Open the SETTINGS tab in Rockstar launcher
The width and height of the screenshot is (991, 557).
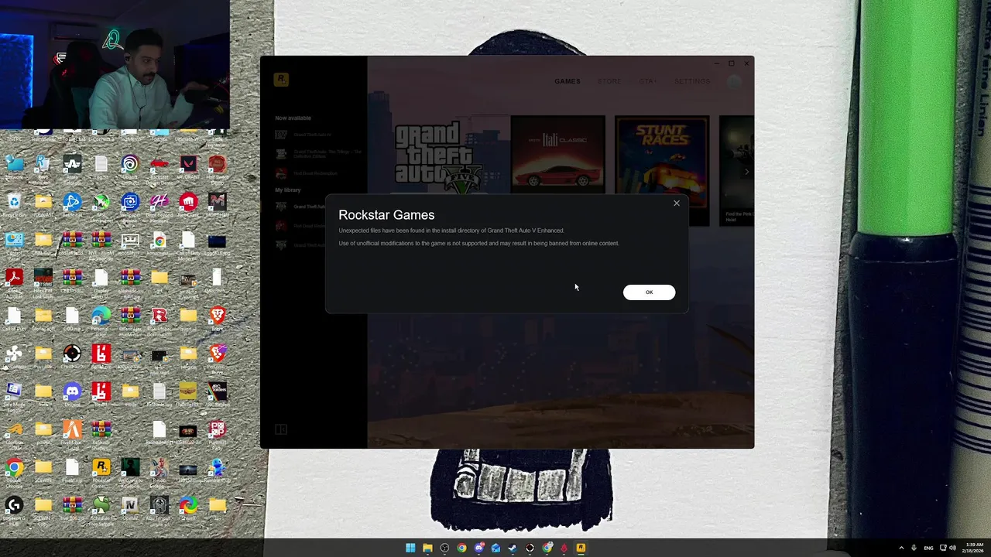(692, 81)
